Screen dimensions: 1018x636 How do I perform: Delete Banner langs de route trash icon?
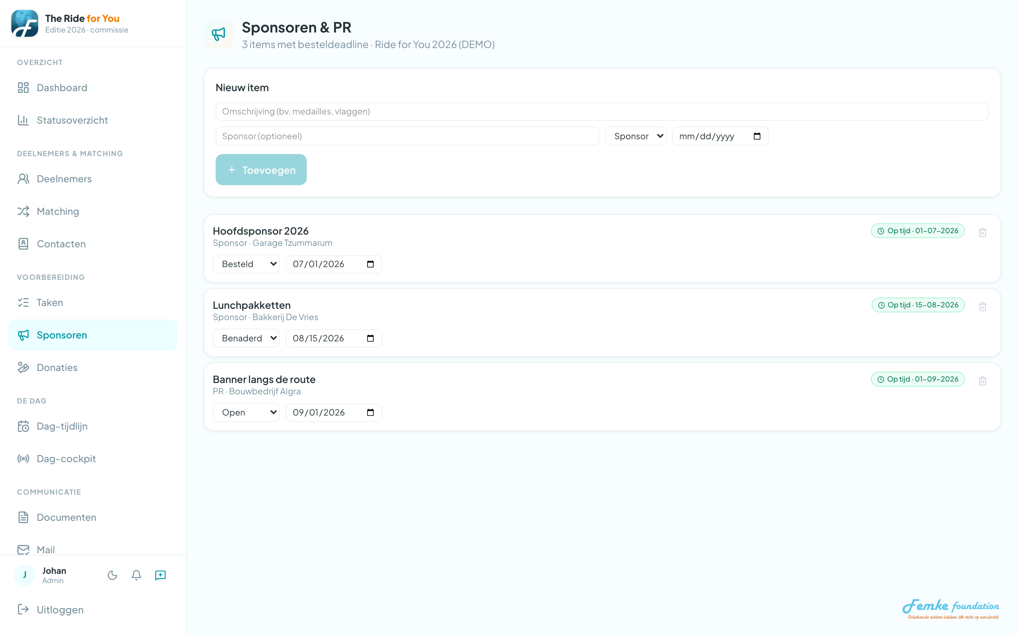(982, 381)
